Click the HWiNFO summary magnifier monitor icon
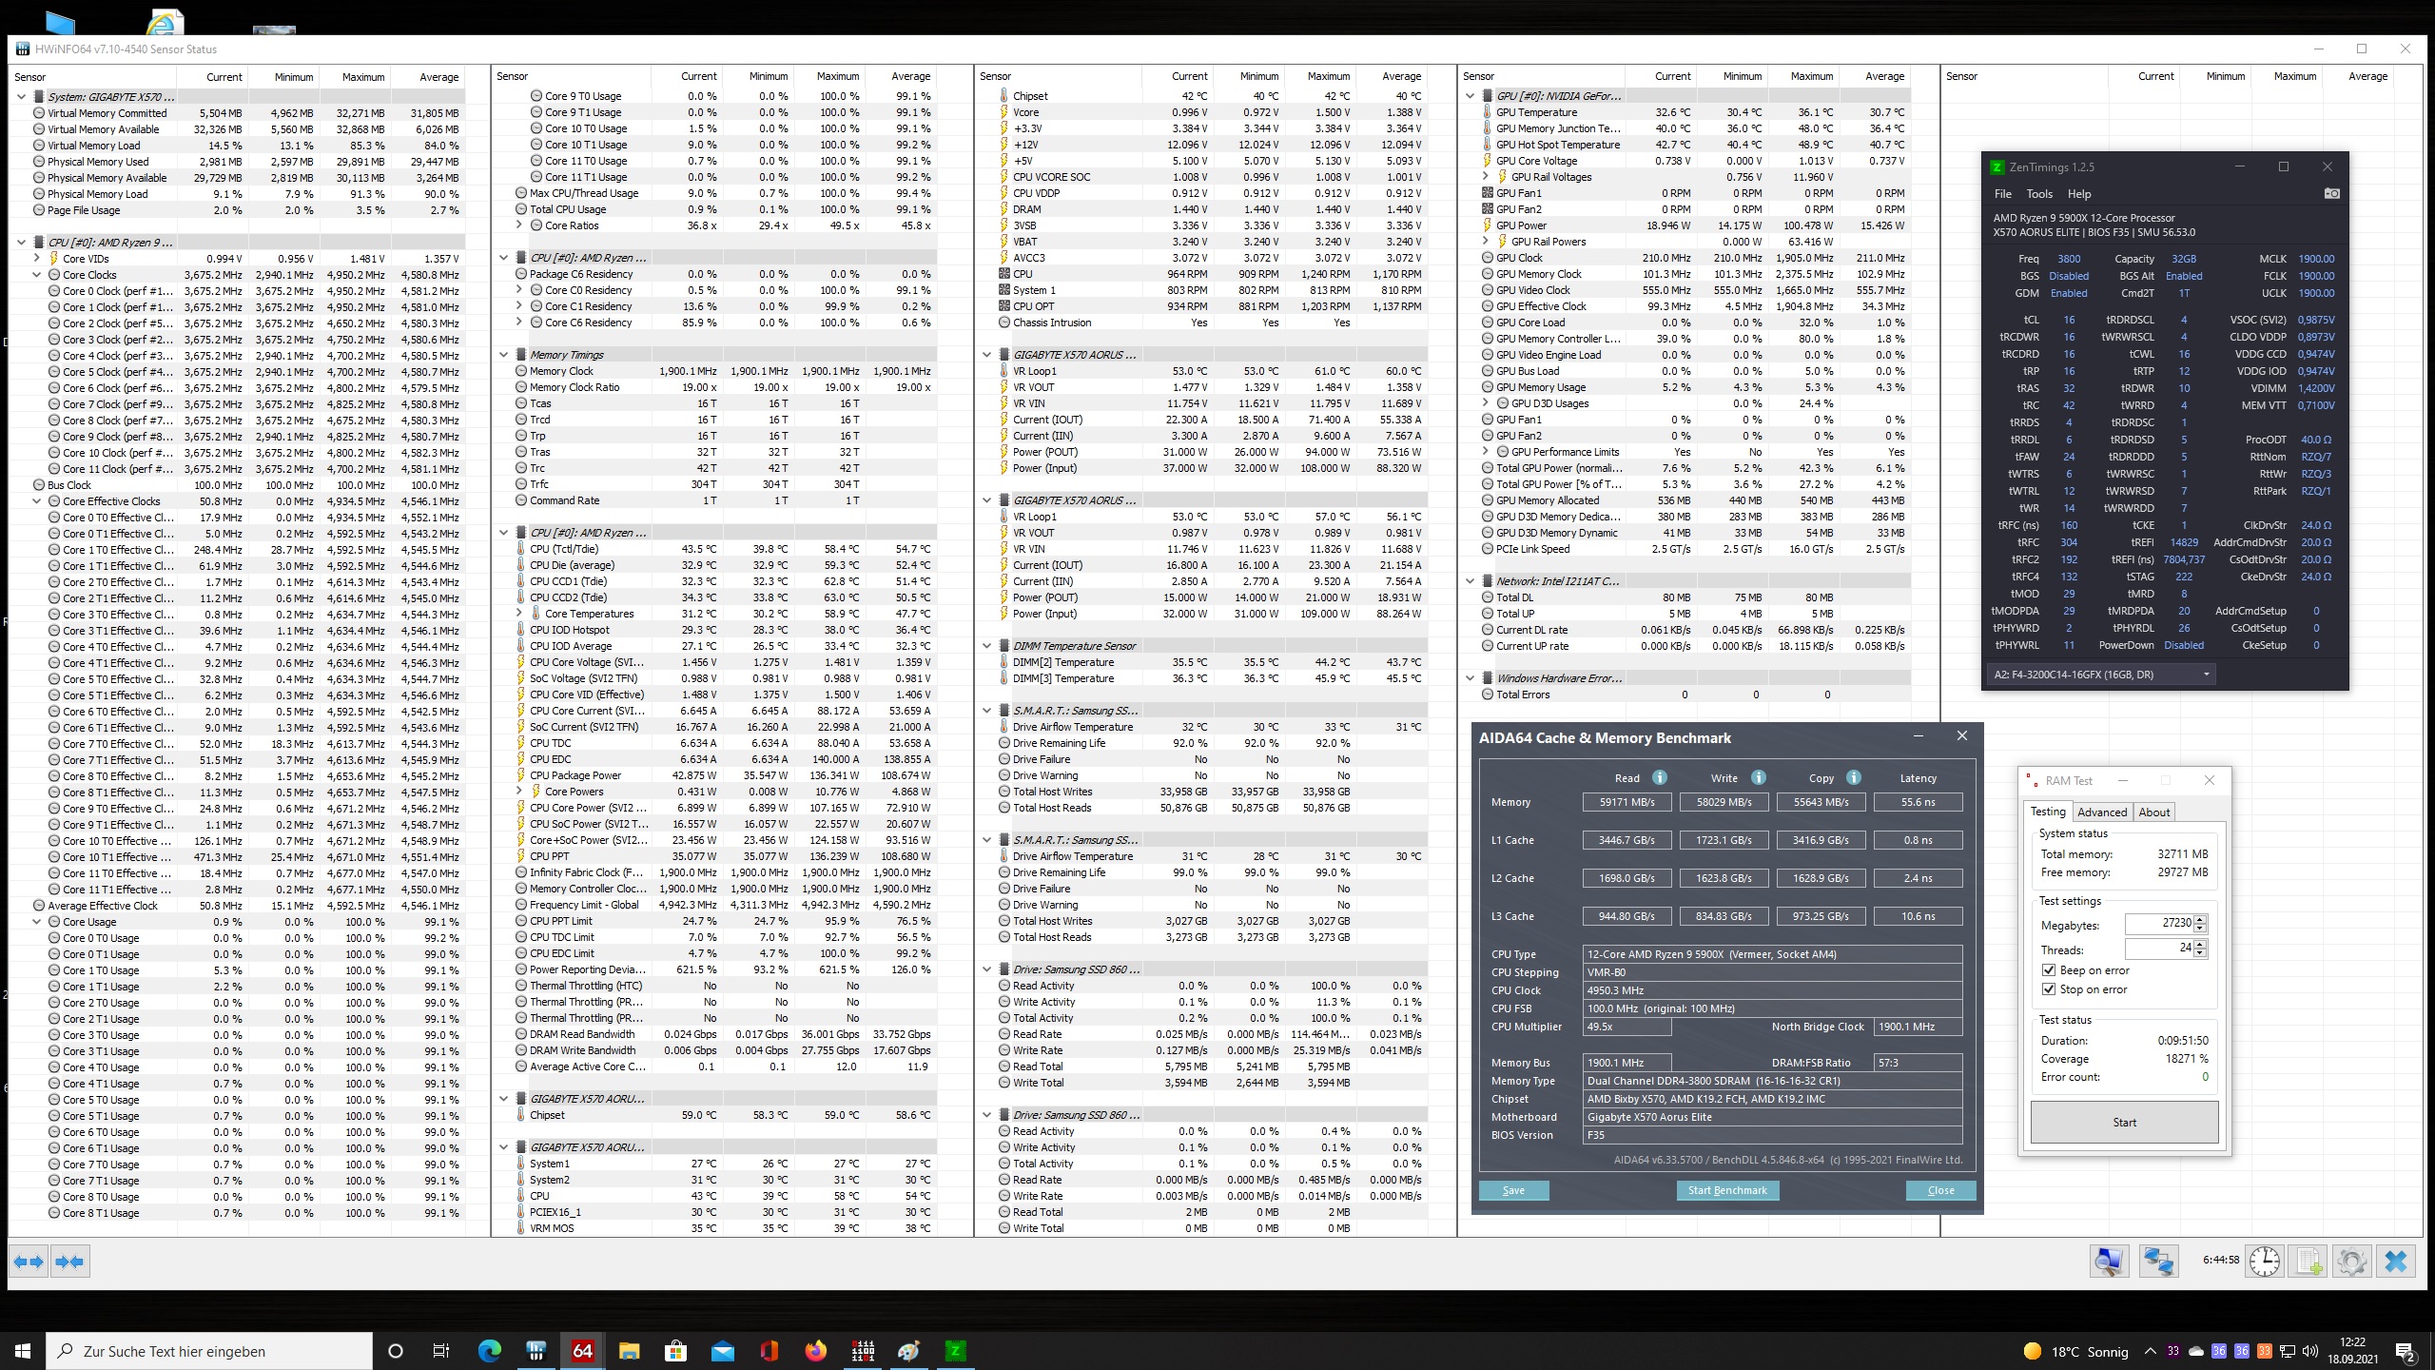This screenshot has height=1370, width=2435. pyautogui.click(x=2109, y=1262)
